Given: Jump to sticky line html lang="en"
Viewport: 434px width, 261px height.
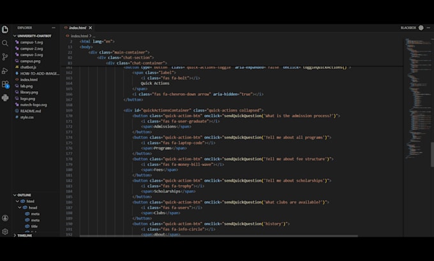Looking at the screenshot, I should pos(97,41).
